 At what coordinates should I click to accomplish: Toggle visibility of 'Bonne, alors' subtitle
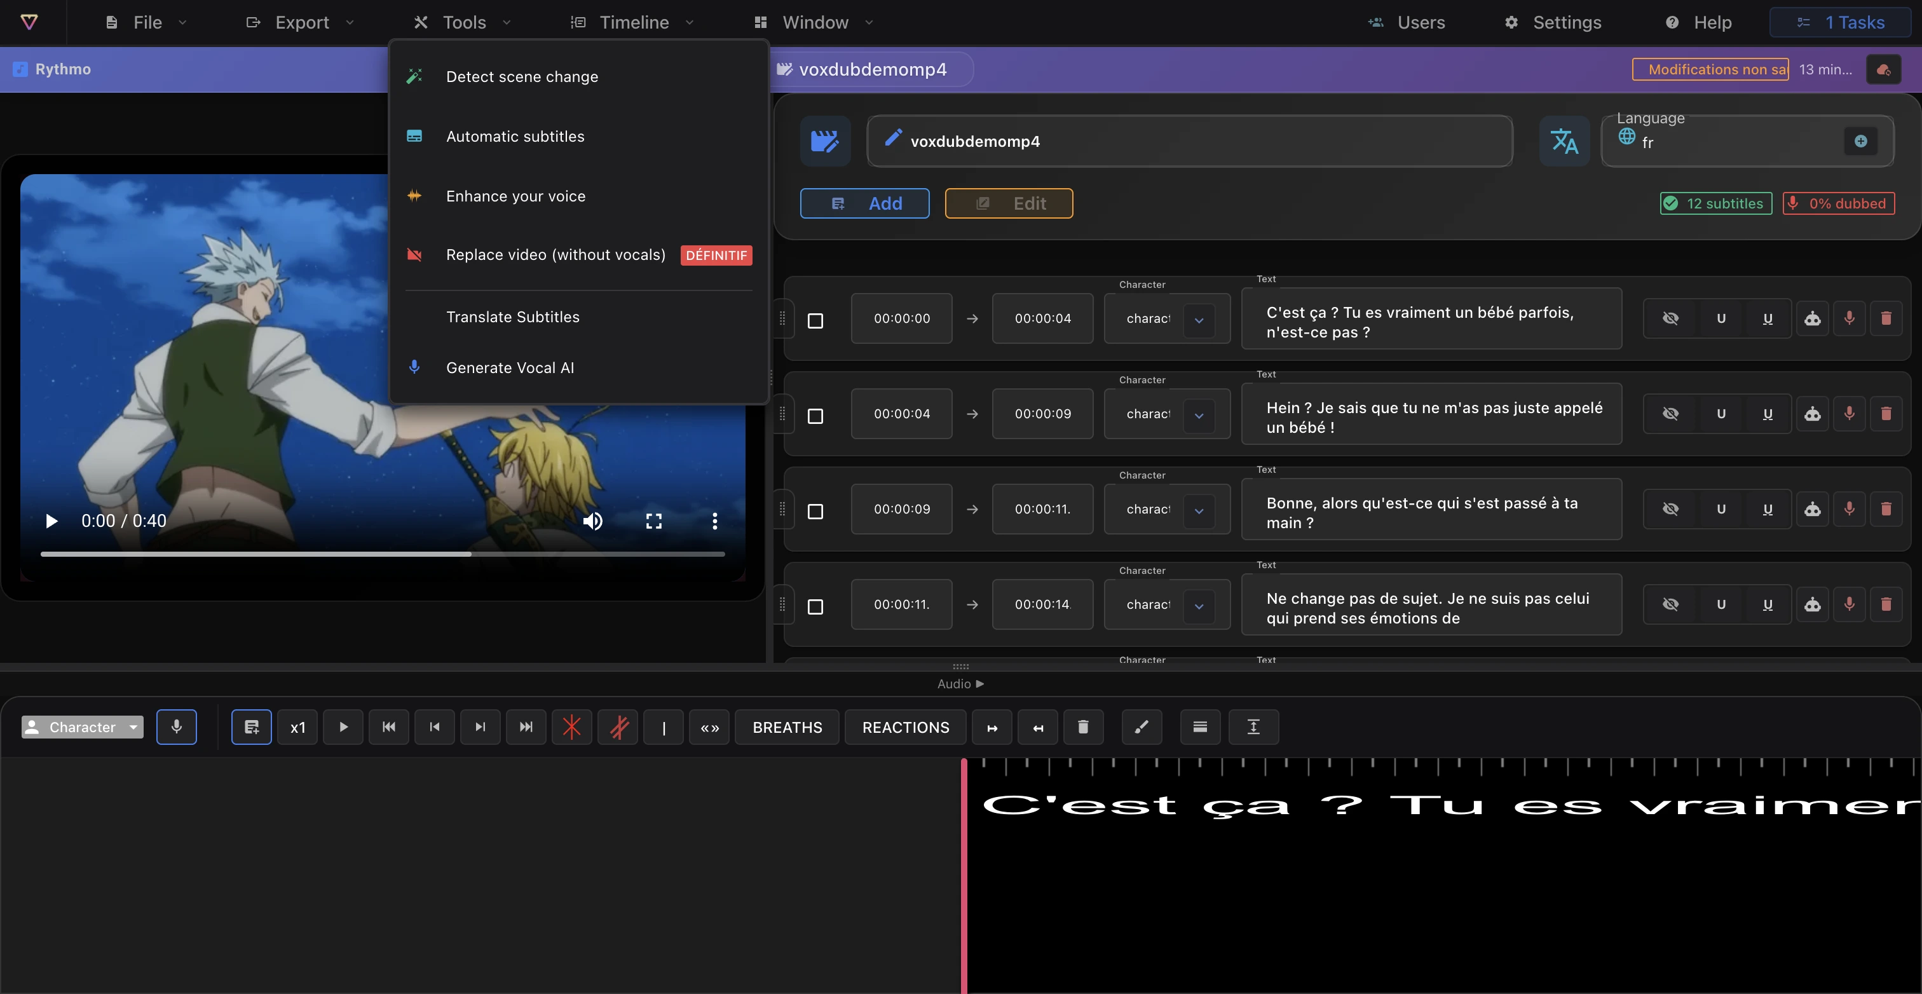click(x=1670, y=509)
